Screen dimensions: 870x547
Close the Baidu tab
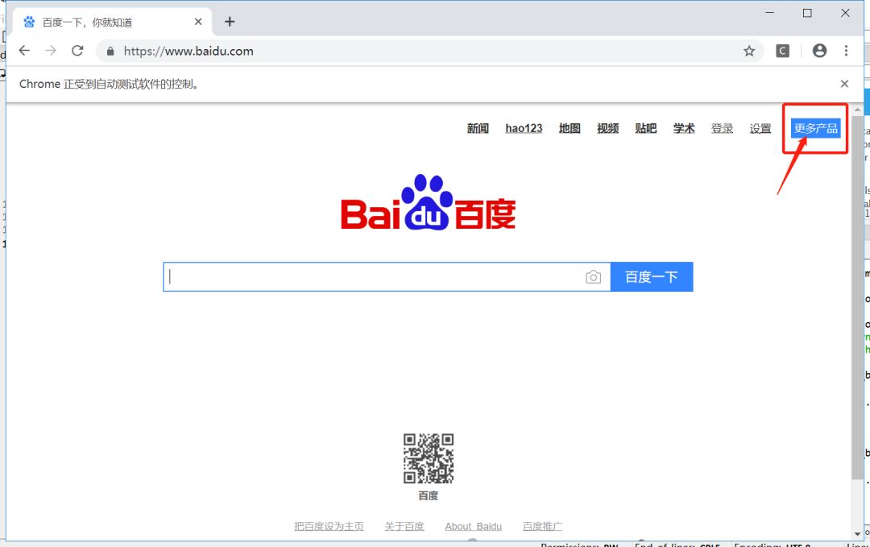(x=198, y=22)
